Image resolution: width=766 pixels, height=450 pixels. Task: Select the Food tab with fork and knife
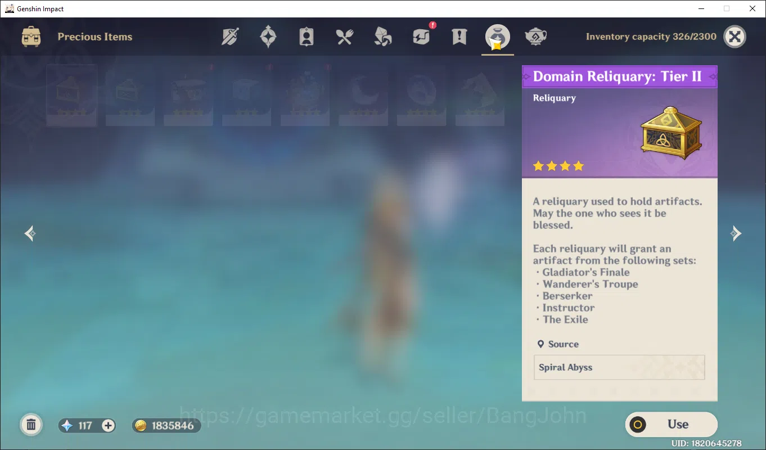pos(344,37)
